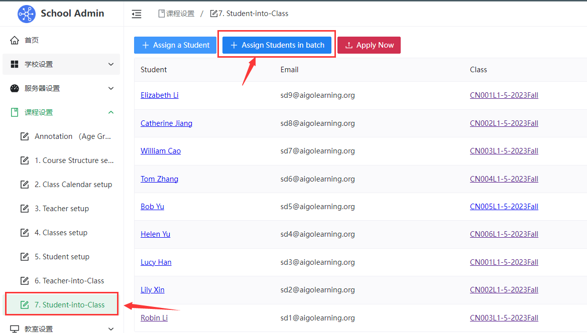Viewport: 587px width, 333px height.
Task: Click the edit icon beside 3. Teacher setup
Action: pos(24,209)
